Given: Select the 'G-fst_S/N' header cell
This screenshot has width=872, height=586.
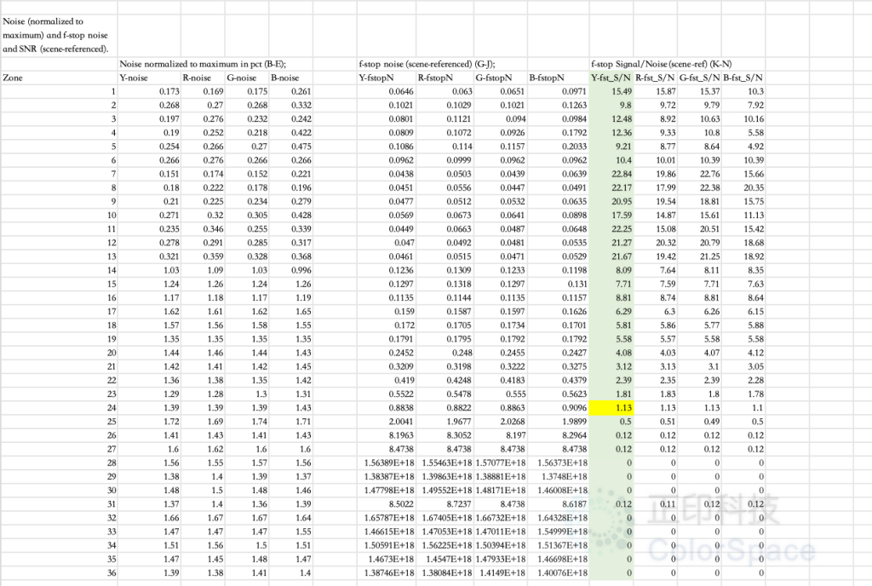Looking at the screenshot, I should tap(700, 78).
